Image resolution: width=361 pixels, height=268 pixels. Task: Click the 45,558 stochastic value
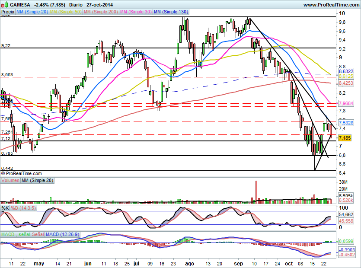[346, 221]
